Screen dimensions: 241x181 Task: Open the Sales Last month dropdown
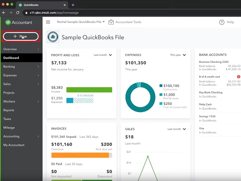pos(177,129)
